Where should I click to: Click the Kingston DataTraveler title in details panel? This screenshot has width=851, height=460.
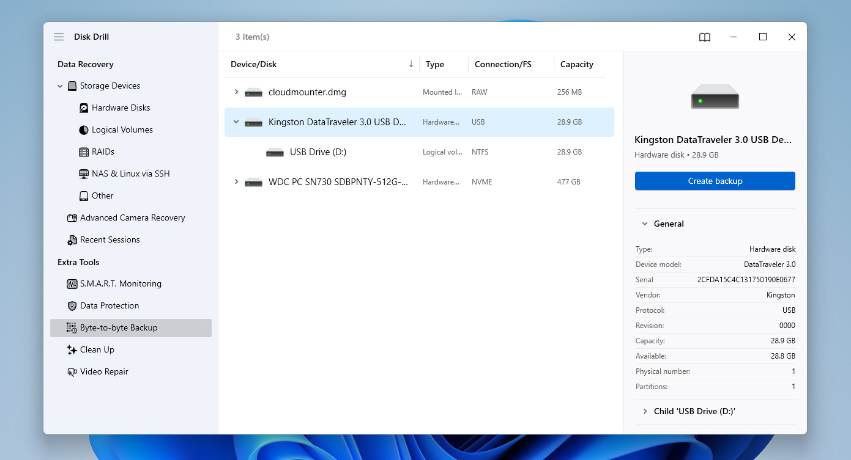pos(713,140)
